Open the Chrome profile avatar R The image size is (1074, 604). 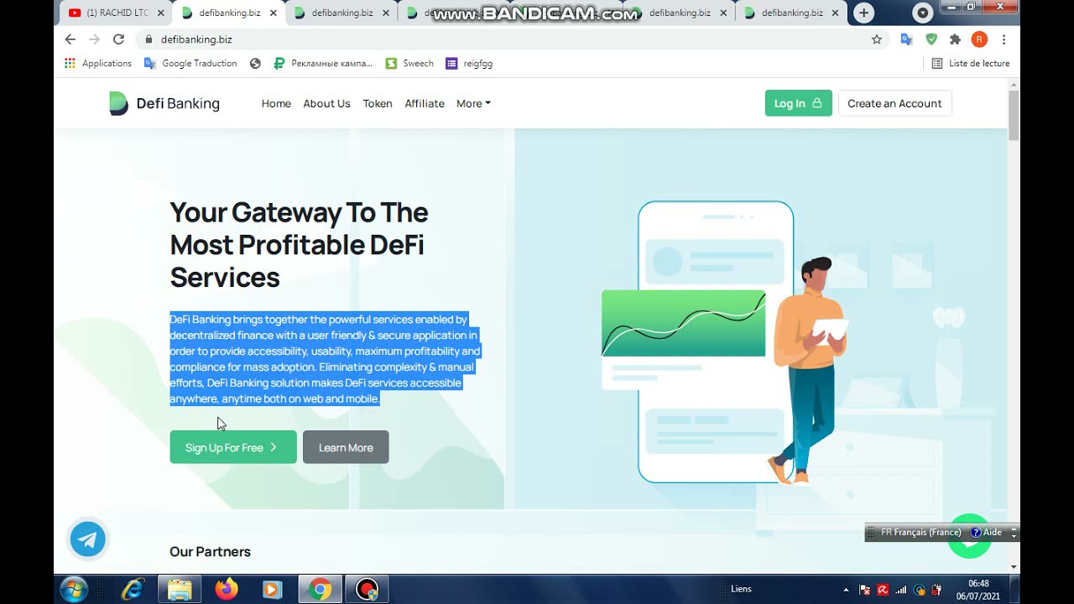tap(979, 39)
